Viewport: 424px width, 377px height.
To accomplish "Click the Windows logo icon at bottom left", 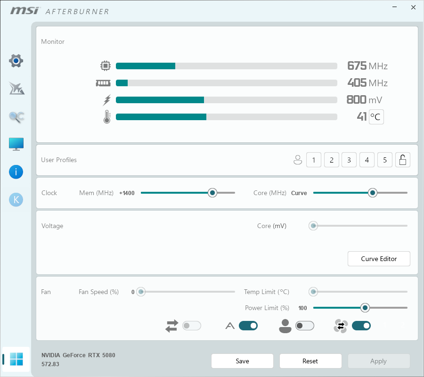I will [x=16, y=359].
